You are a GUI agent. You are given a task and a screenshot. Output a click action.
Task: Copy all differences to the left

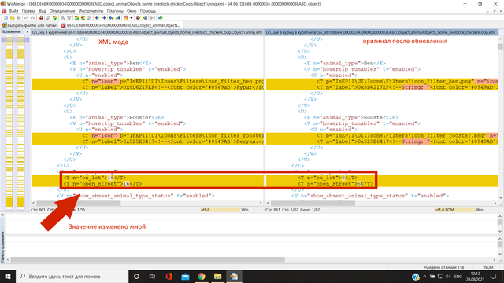(x=146, y=17)
